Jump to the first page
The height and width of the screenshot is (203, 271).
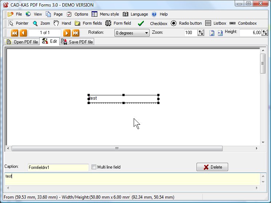point(14,33)
